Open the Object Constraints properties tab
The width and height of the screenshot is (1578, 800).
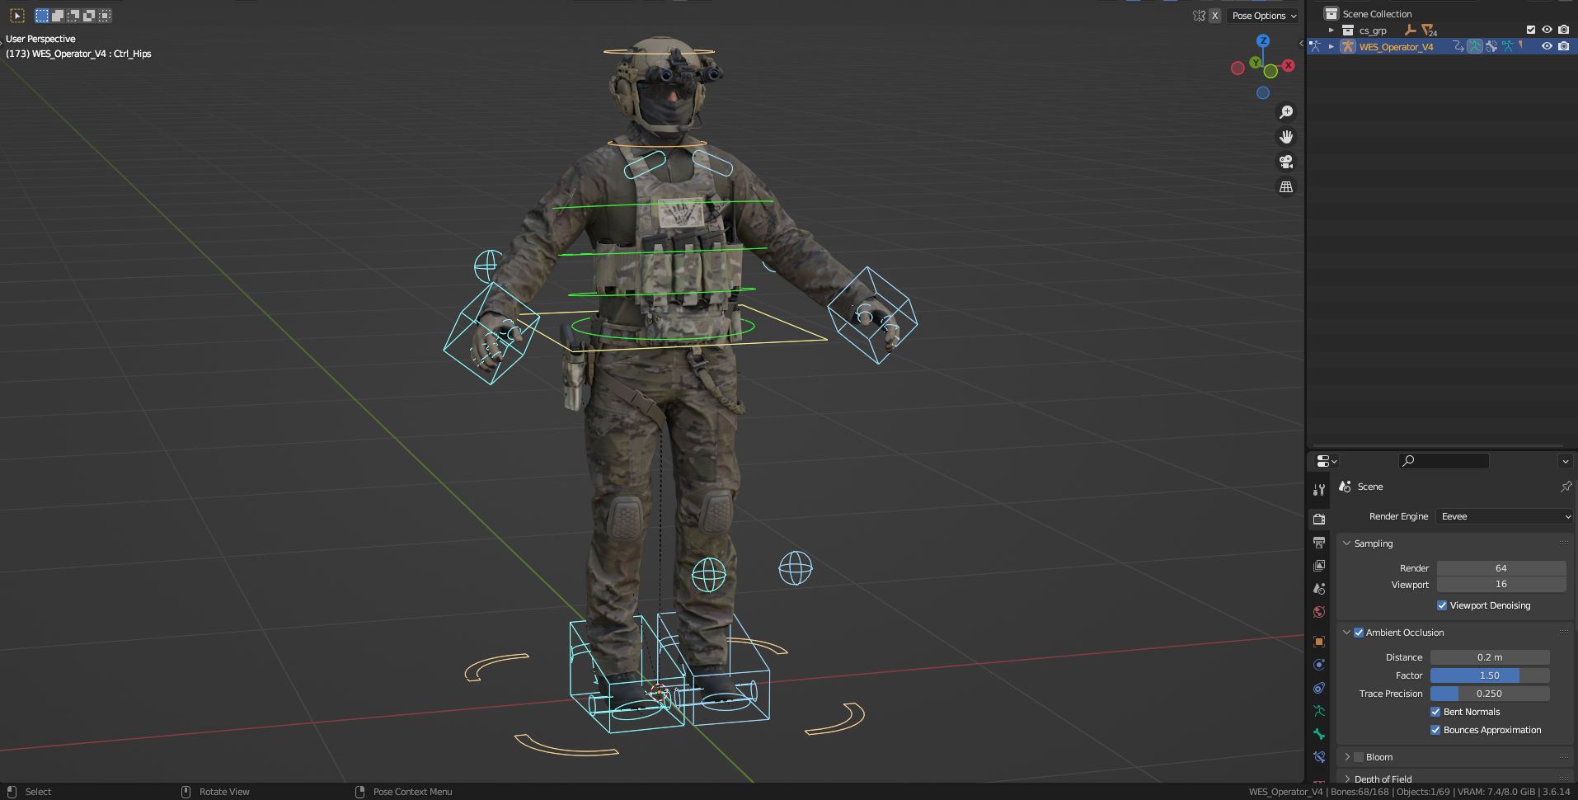(1319, 688)
